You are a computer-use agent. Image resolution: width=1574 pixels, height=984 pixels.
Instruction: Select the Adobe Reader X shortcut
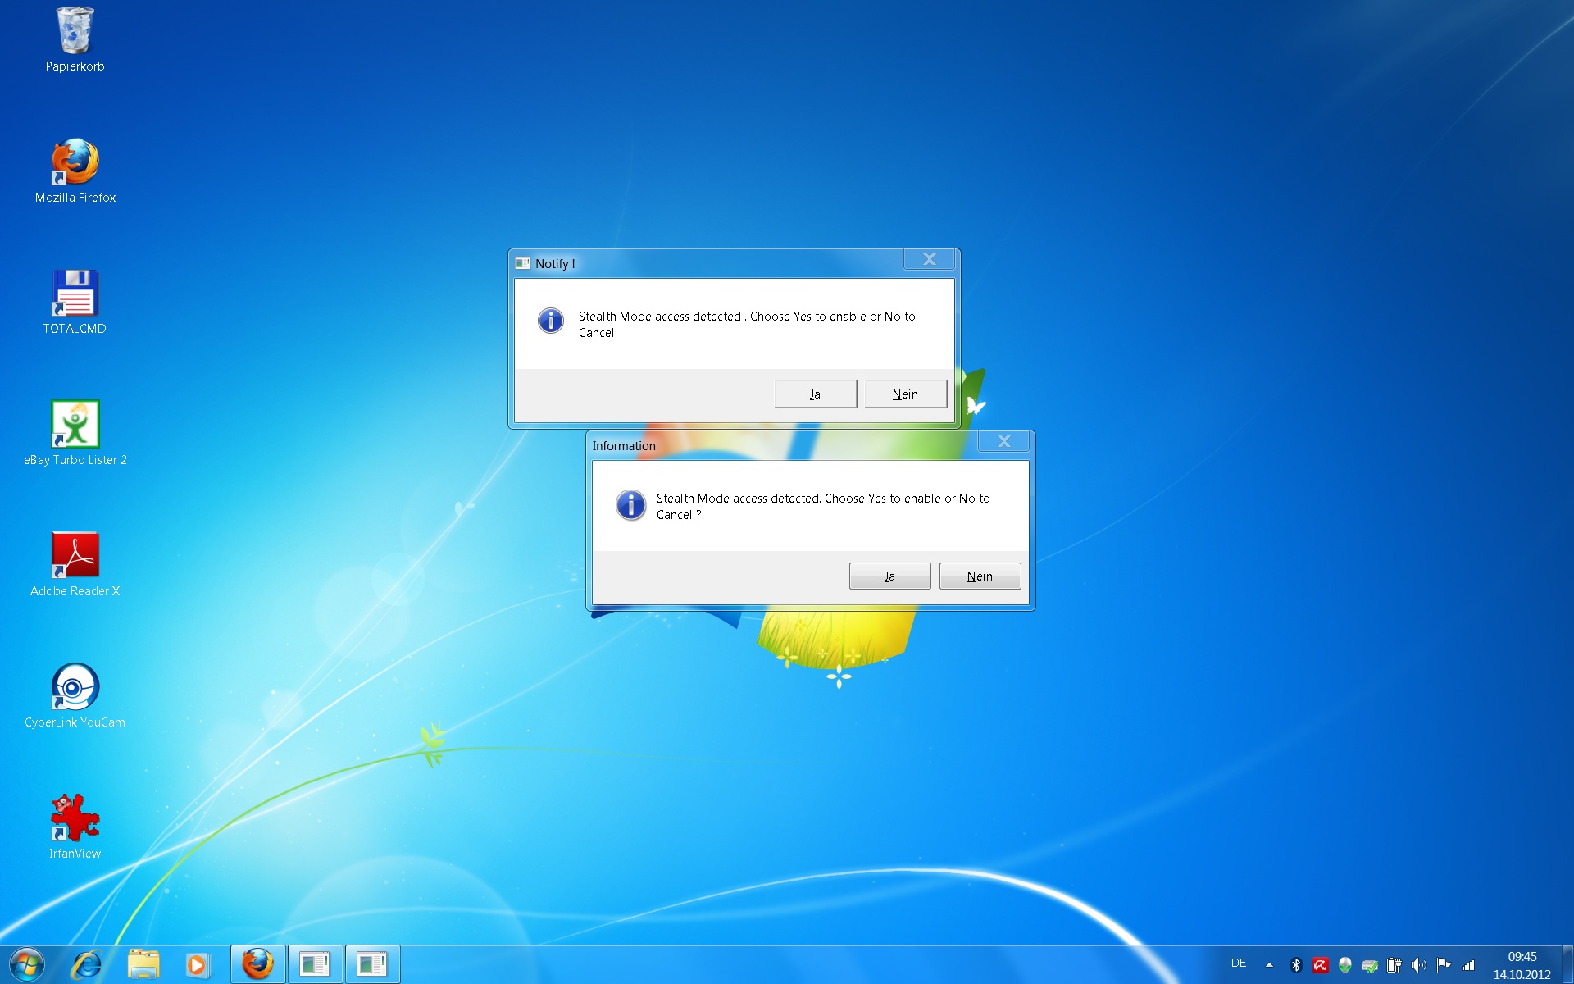pyautogui.click(x=75, y=556)
